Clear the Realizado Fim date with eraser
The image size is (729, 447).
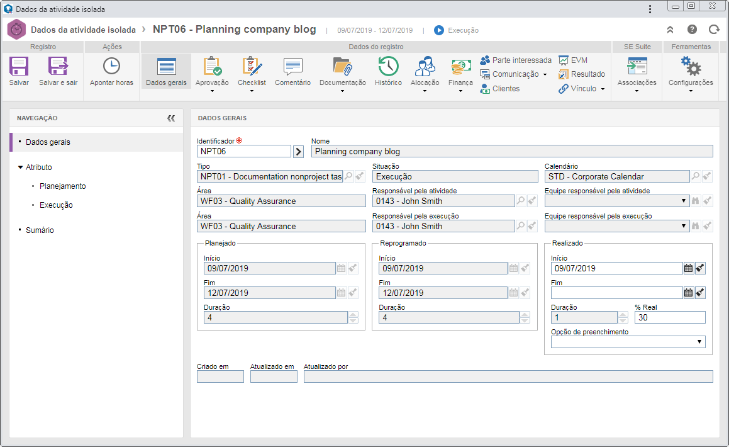(700, 293)
